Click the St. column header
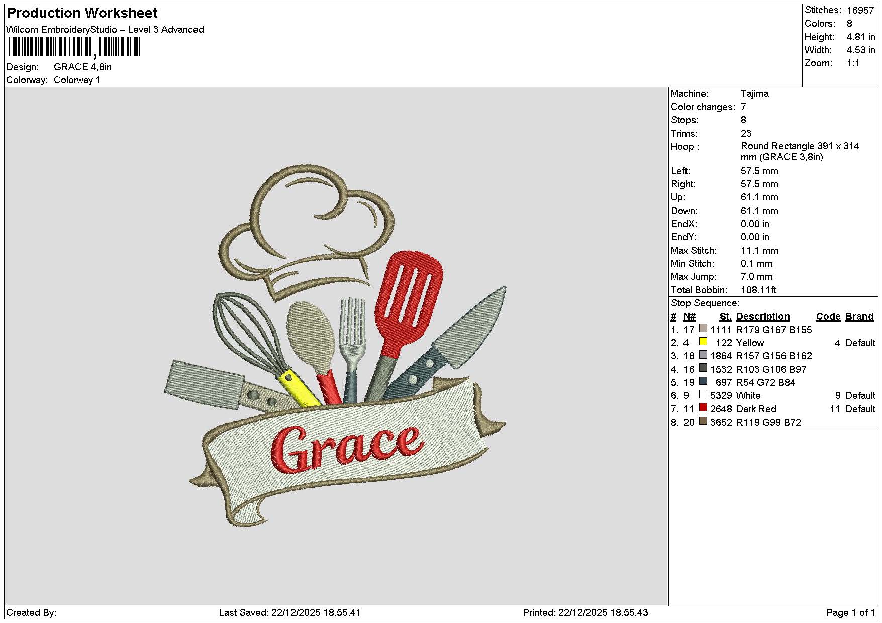 [725, 316]
